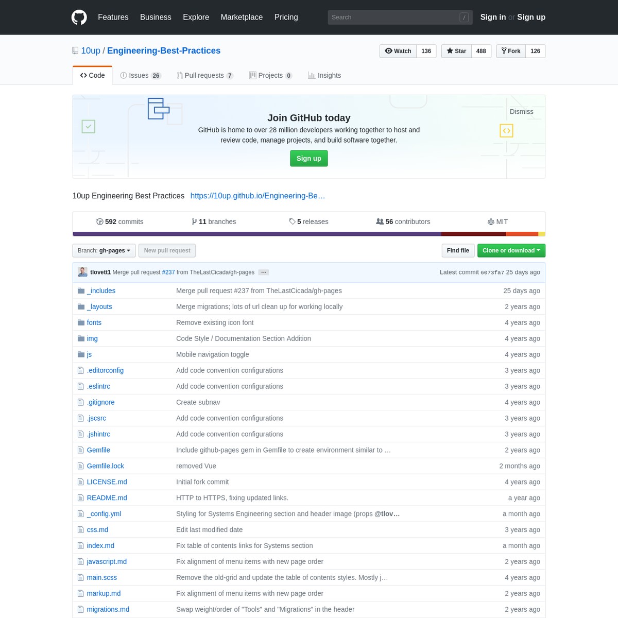Viewport: 618px width, 618px height.
Task: Open Explore in the top navigation
Action: point(196,17)
